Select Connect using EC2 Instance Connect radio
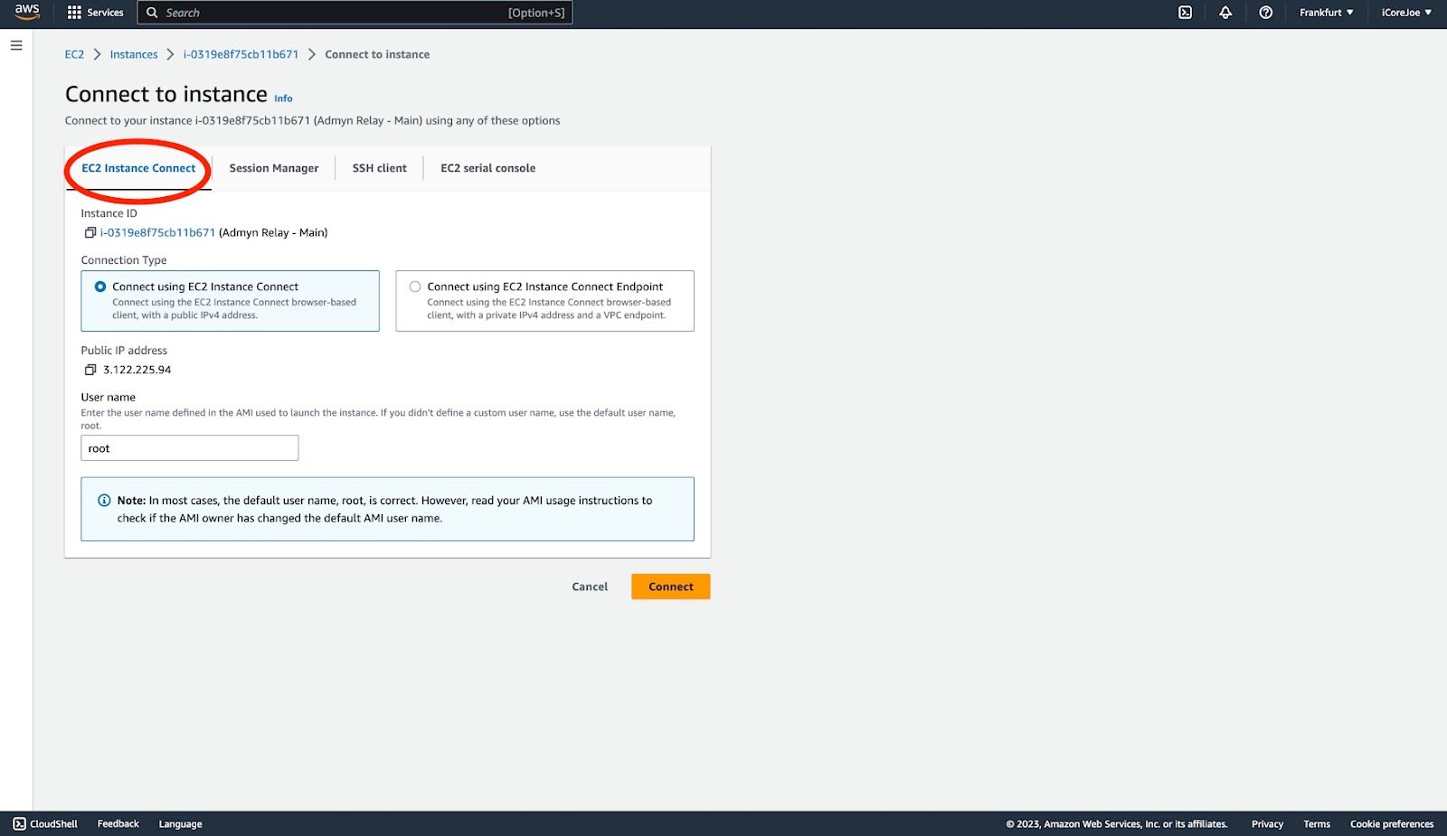Viewport: 1447px width, 836px height. [100, 286]
